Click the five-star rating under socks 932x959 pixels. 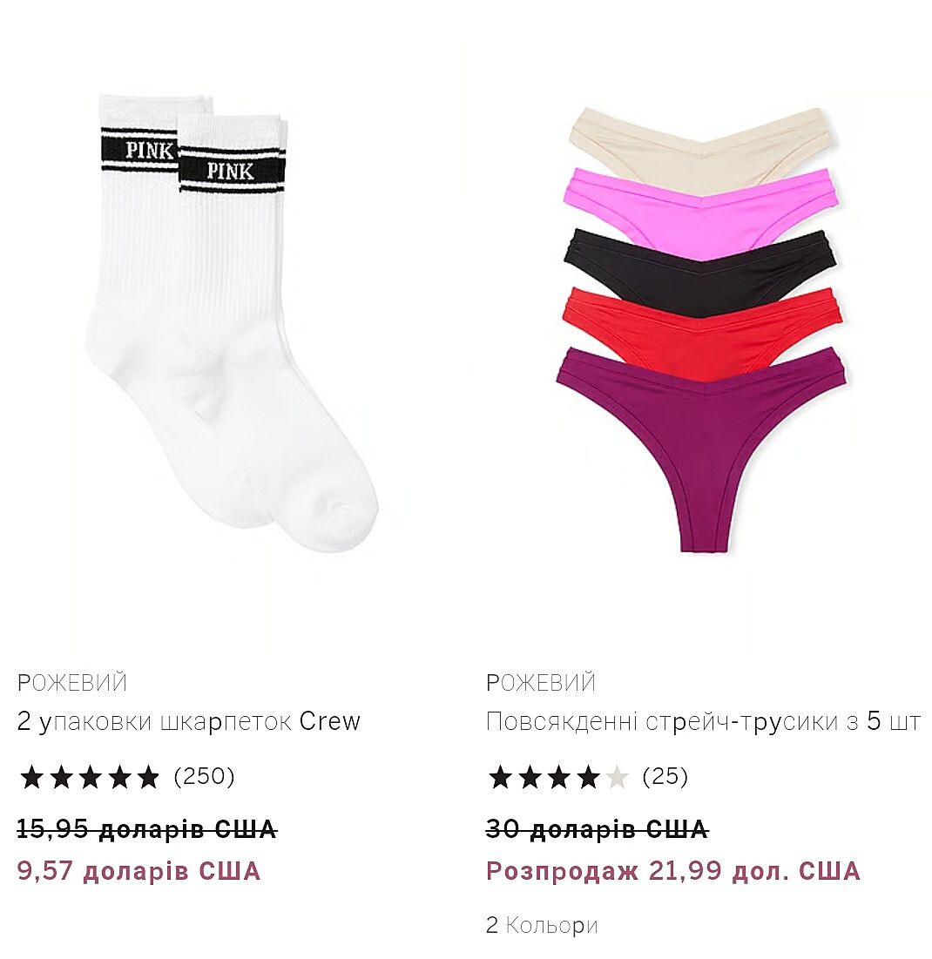[90, 777]
